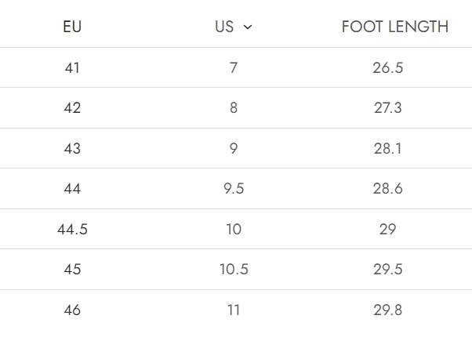This screenshot has height=337, width=472.
Task: Click the chevron next to US
Action: click(x=248, y=27)
